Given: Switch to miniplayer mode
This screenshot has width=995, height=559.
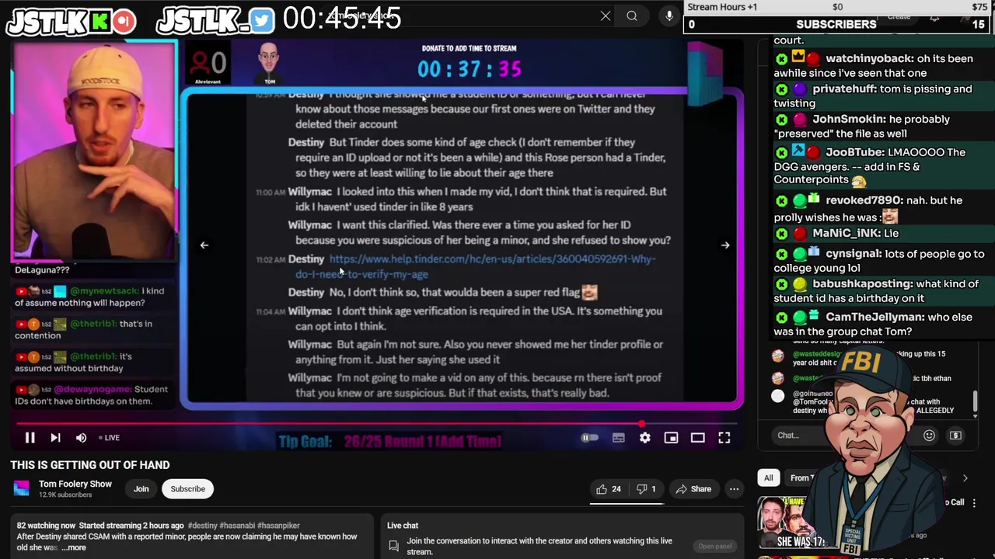Looking at the screenshot, I should coord(671,438).
